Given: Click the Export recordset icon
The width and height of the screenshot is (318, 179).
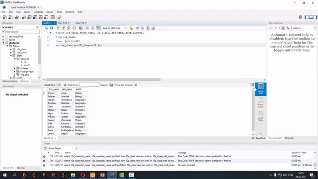Looking at the screenshot, I should click(x=111, y=85).
